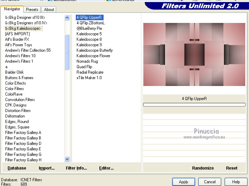249x186 pixels.
Task: Open the About tab
Action: pos(49,10)
